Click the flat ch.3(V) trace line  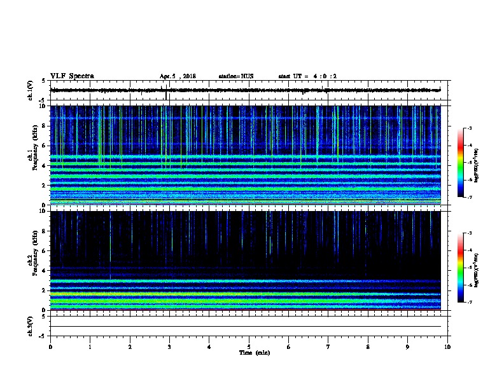[246, 327]
